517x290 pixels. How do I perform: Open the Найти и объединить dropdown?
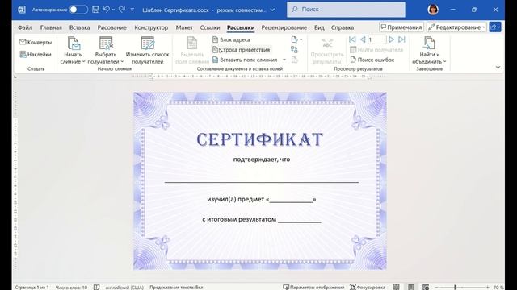click(x=429, y=50)
